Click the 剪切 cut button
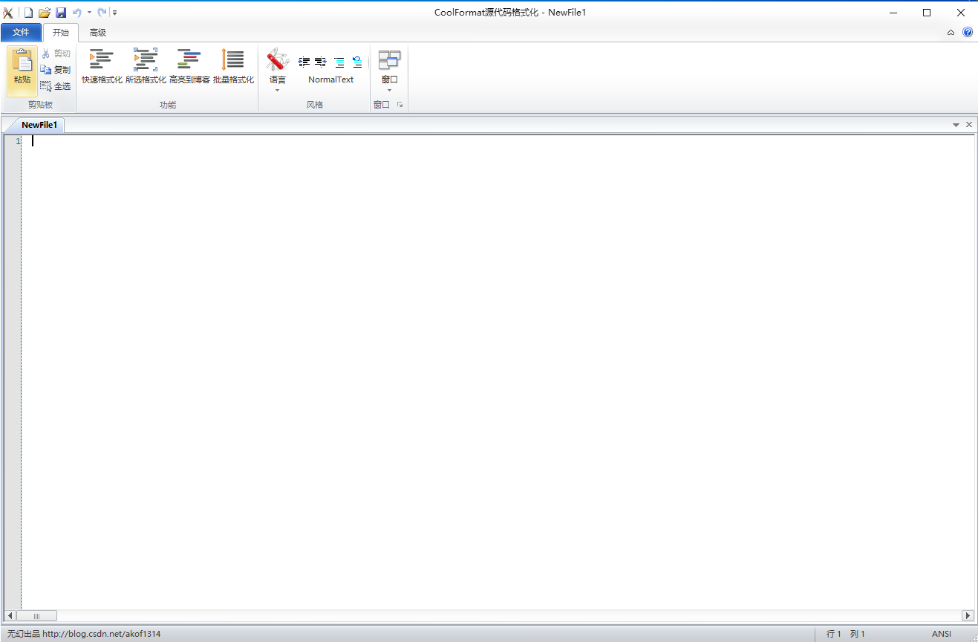 [56, 53]
